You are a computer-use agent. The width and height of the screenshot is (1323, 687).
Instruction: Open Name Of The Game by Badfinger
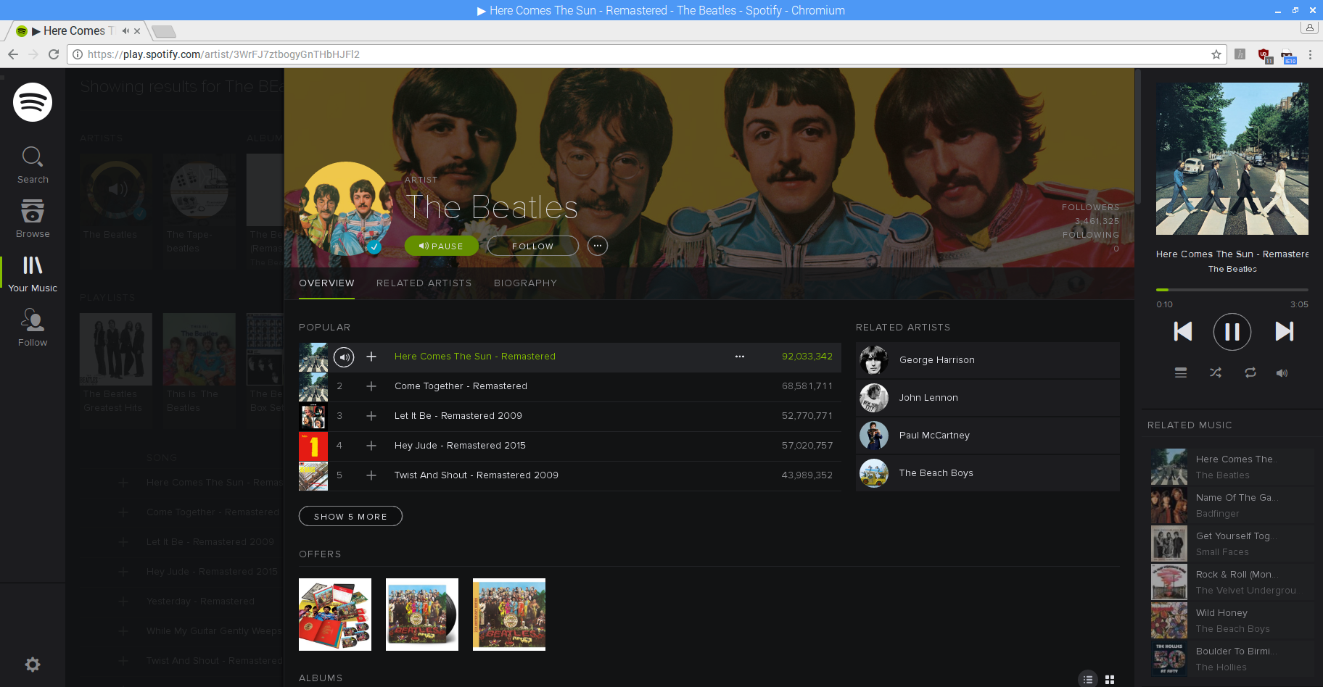(1232, 506)
